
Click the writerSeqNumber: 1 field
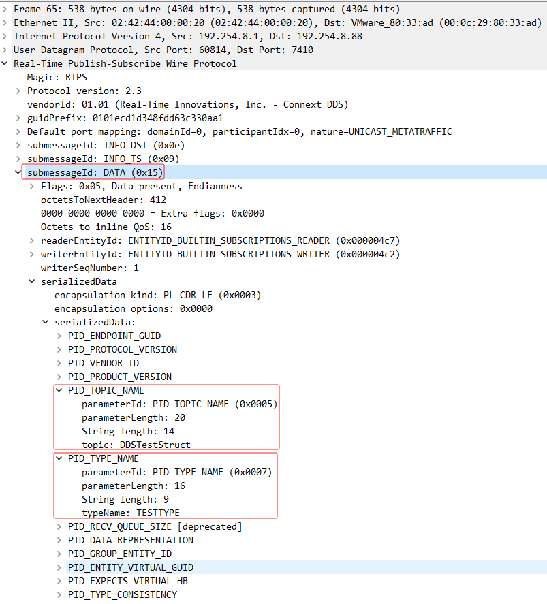tap(89, 268)
